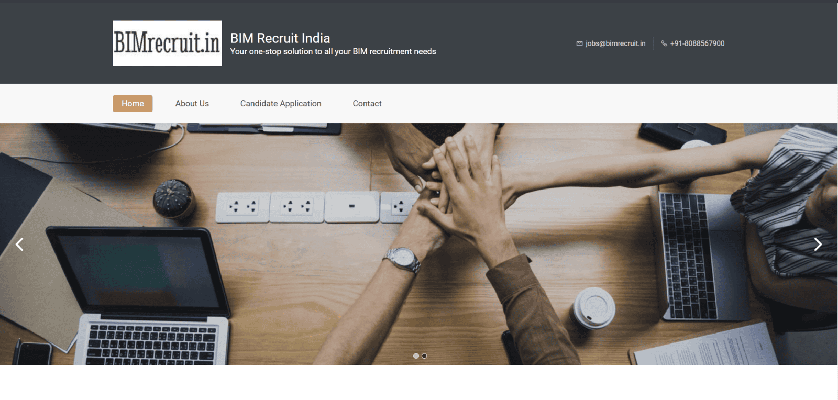This screenshot has height=400, width=838.
Task: Click the BIMrecruit.in logo image
Action: pos(167,43)
